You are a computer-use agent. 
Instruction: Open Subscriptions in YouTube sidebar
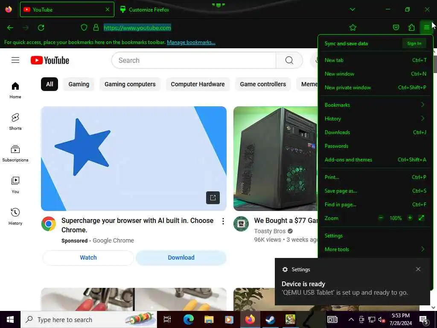pos(15,153)
